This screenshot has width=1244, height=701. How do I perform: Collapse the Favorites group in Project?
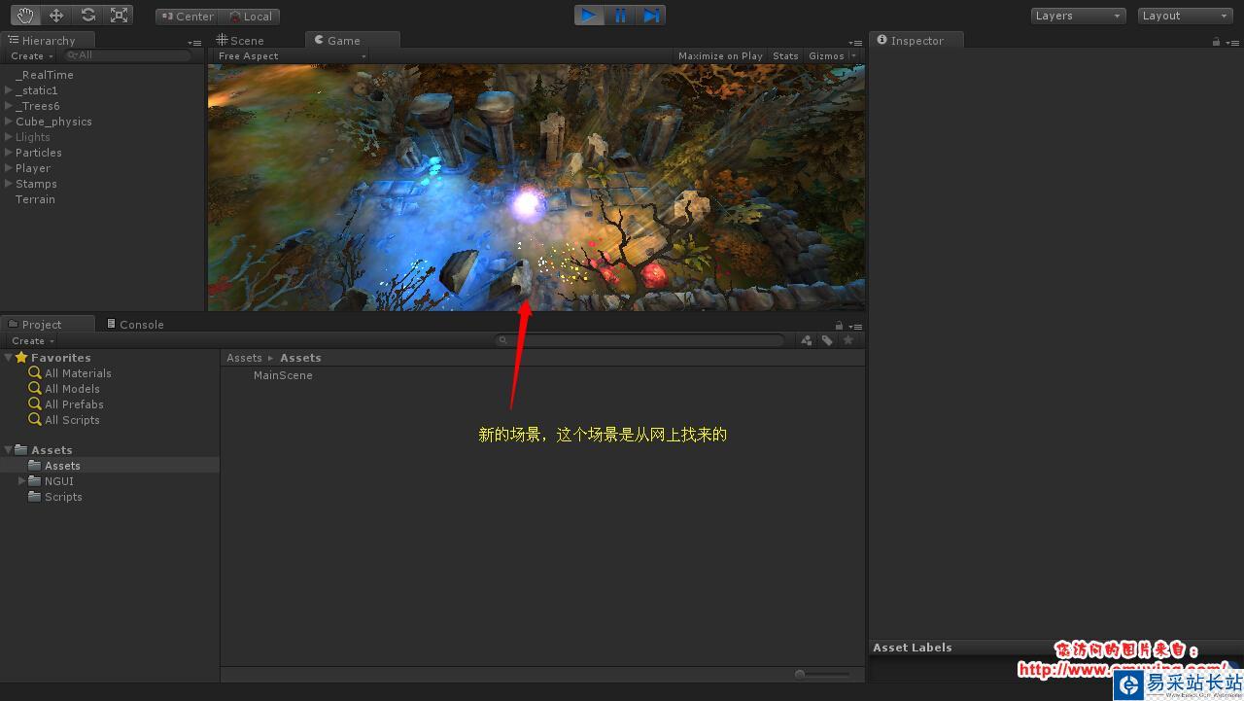coord(9,358)
